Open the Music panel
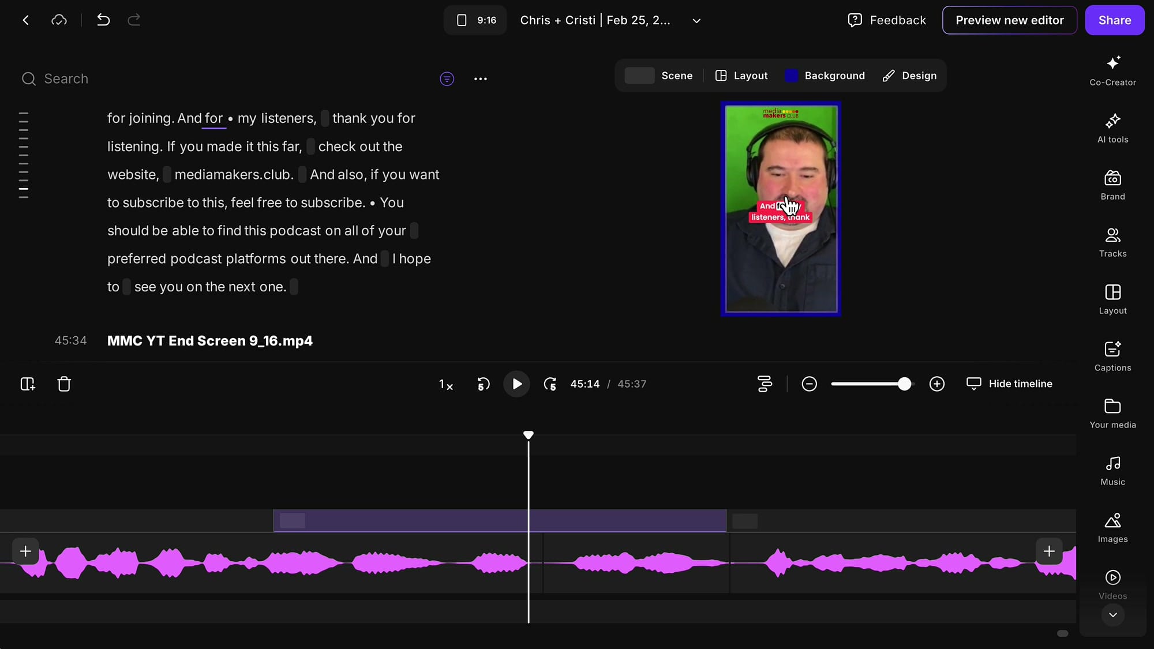 [1112, 470]
